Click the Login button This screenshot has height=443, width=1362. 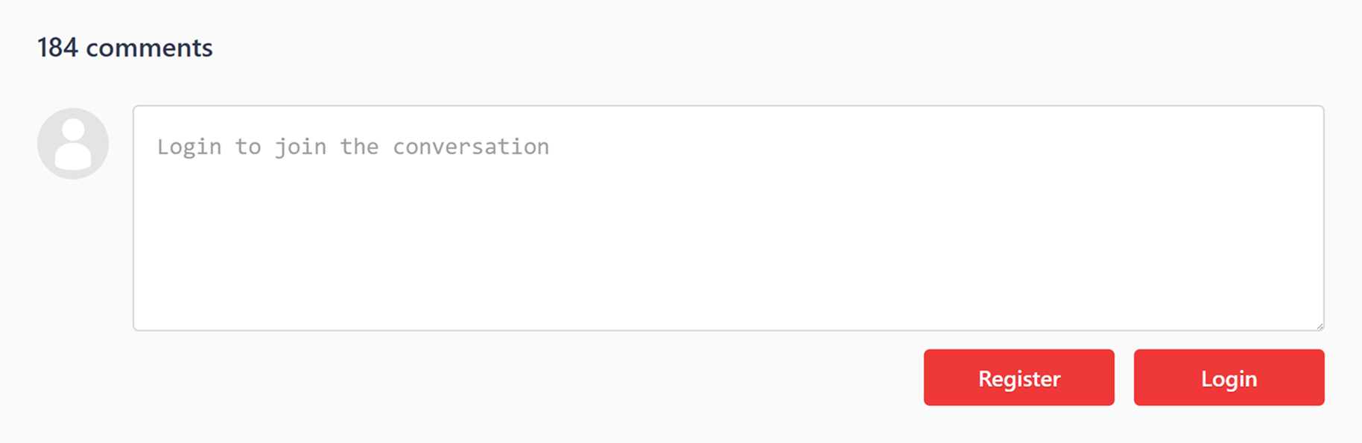(1229, 377)
